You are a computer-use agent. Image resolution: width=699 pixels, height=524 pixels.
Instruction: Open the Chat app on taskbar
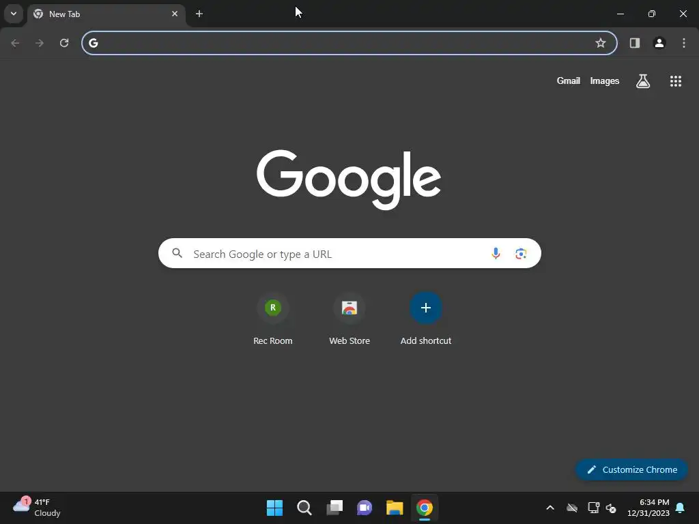365,508
